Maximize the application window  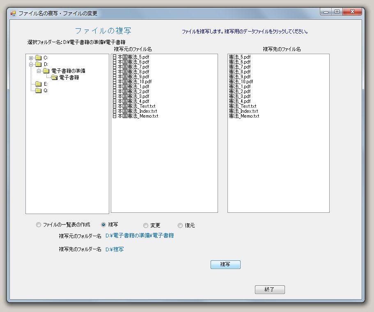point(337,12)
